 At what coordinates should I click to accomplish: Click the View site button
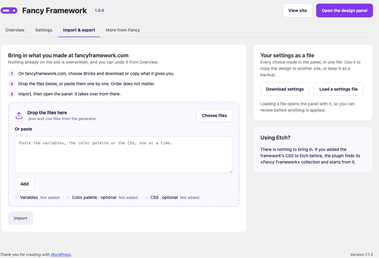tap(297, 10)
